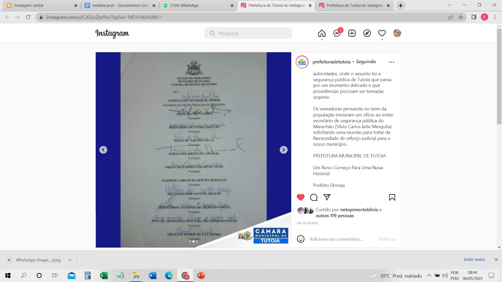Click the page vertical scrollbar thumb
The image size is (502, 282).
pos(499,77)
